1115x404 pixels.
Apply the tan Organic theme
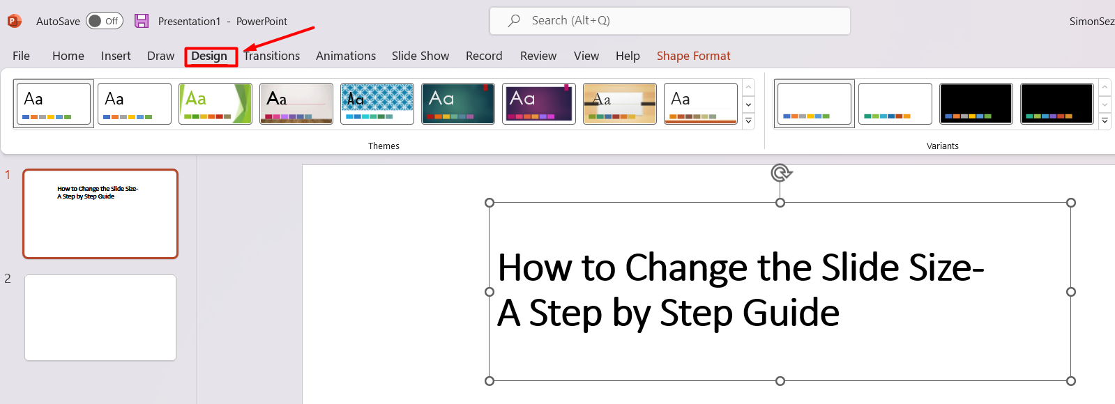tap(620, 104)
